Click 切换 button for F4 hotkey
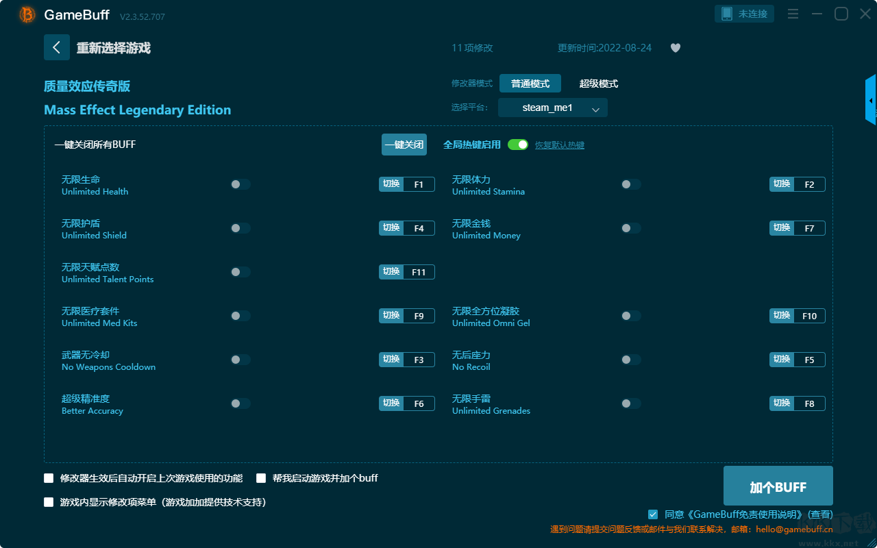The width and height of the screenshot is (877, 548). coord(391,228)
